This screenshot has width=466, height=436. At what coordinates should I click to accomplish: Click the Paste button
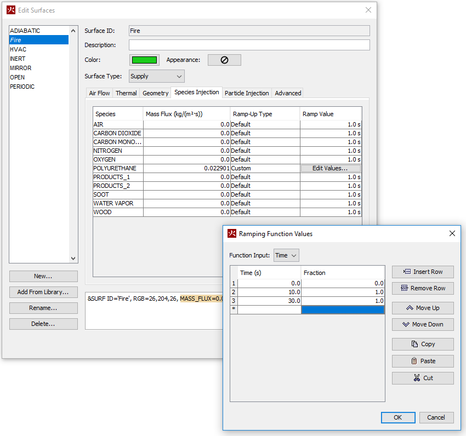point(423,361)
